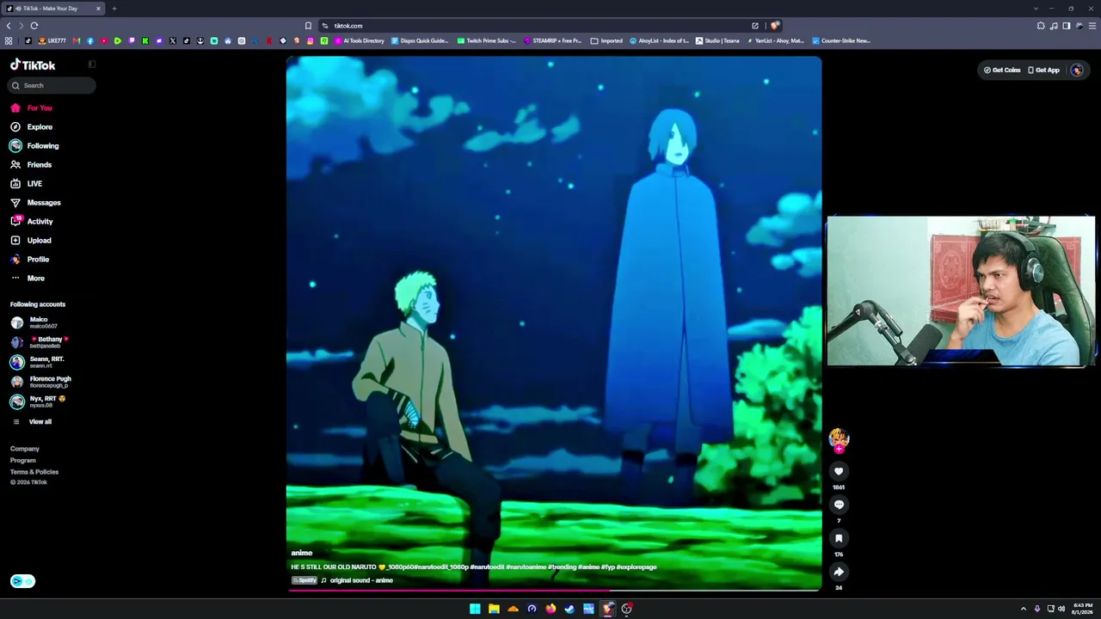The height and width of the screenshot is (619, 1101).
Task: Open the Friends section
Action: pyautogui.click(x=31, y=165)
